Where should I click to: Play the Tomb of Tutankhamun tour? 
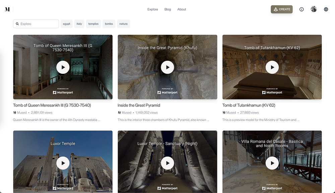point(272,67)
